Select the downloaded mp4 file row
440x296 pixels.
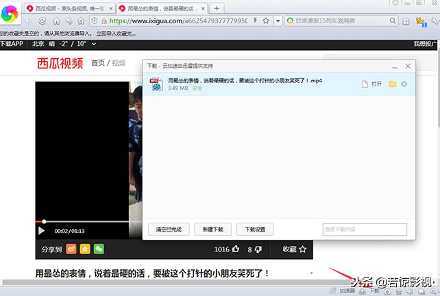[279, 84]
